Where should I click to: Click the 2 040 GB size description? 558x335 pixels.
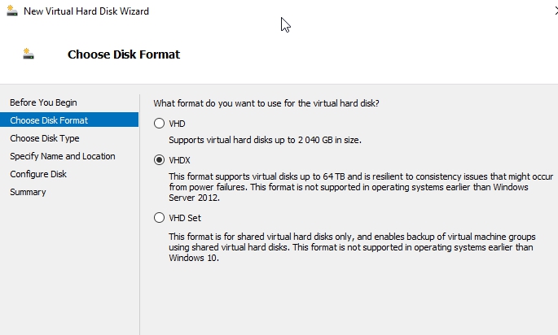click(265, 140)
